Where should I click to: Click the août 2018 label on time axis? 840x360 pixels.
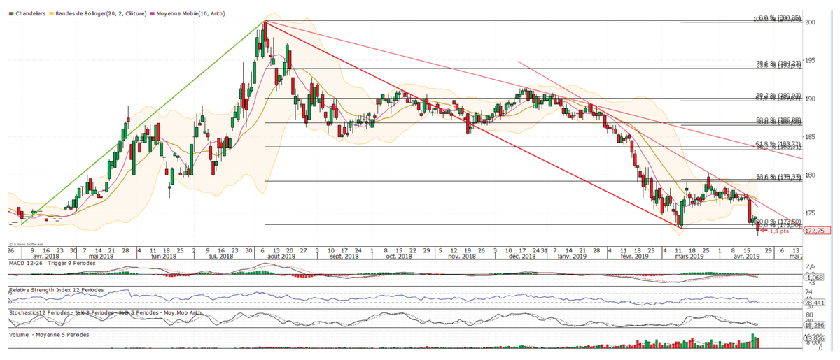(279, 257)
